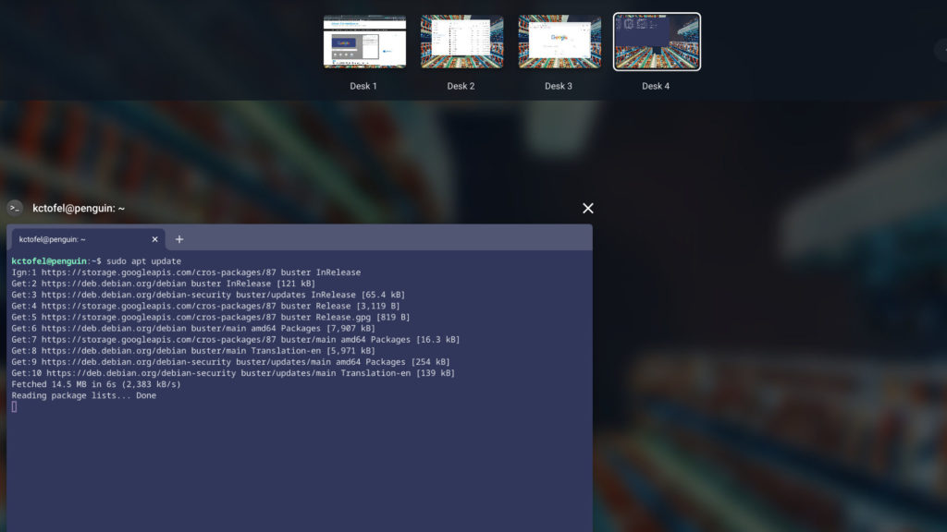The width and height of the screenshot is (947, 532).
Task: Open a new terminal tab with plus
Action: pyautogui.click(x=179, y=239)
